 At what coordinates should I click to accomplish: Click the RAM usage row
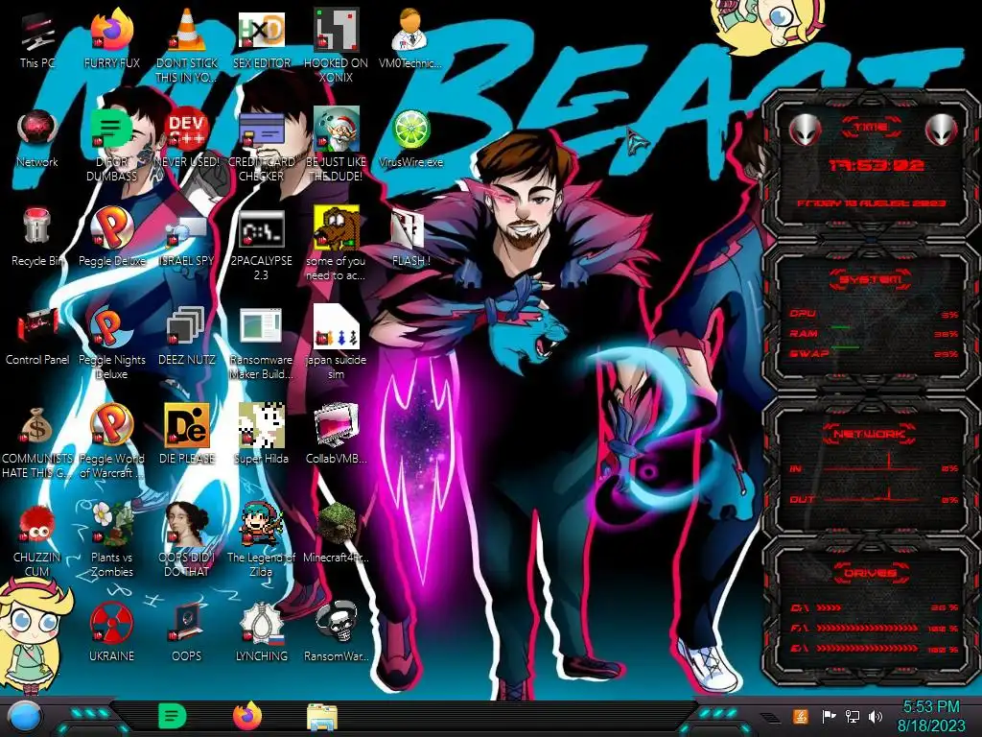(874, 334)
